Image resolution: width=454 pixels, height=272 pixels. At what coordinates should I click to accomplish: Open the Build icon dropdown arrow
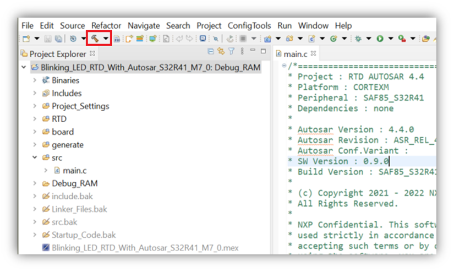tap(106, 39)
